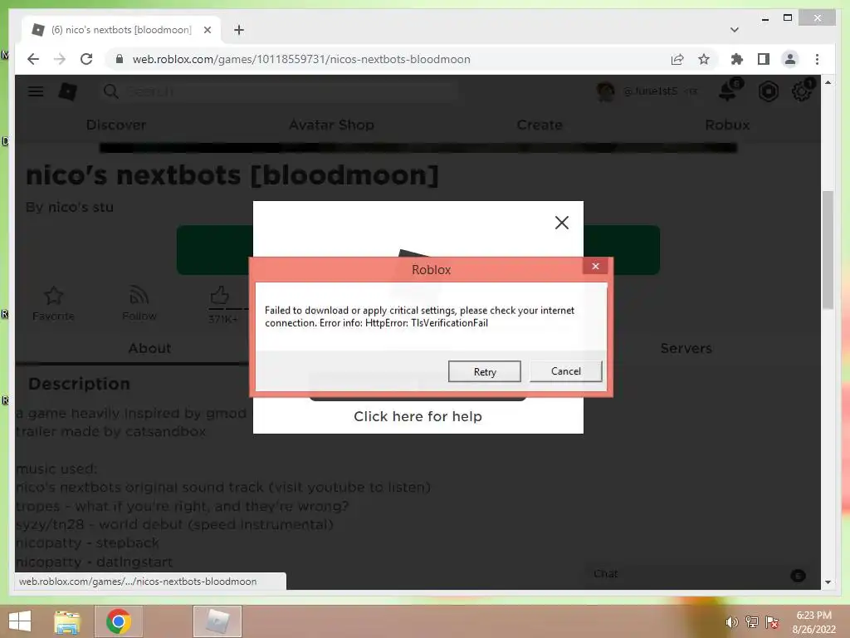Open the tab search chevron dropdown
The height and width of the screenshot is (638, 850).
(735, 30)
